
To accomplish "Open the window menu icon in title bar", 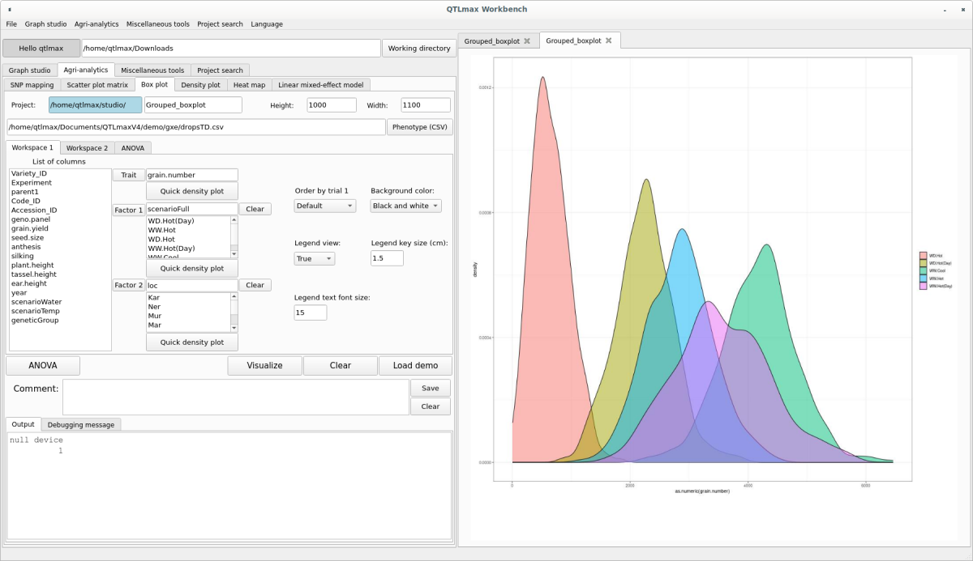I will click(x=9, y=9).
